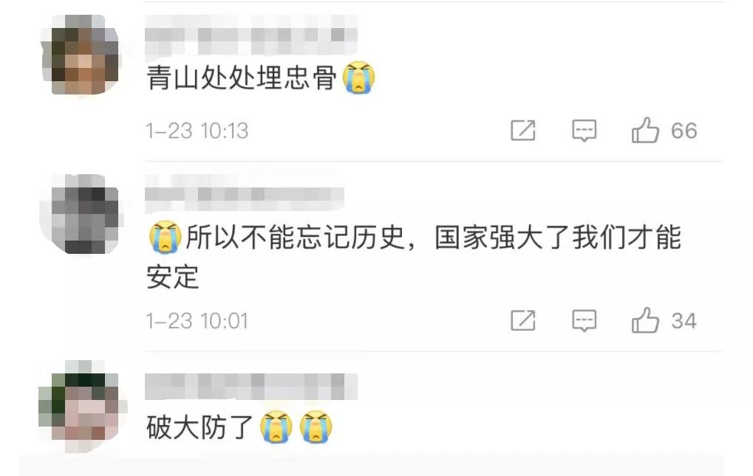
Task: Like the comment with 34 likes
Action: pos(645,320)
